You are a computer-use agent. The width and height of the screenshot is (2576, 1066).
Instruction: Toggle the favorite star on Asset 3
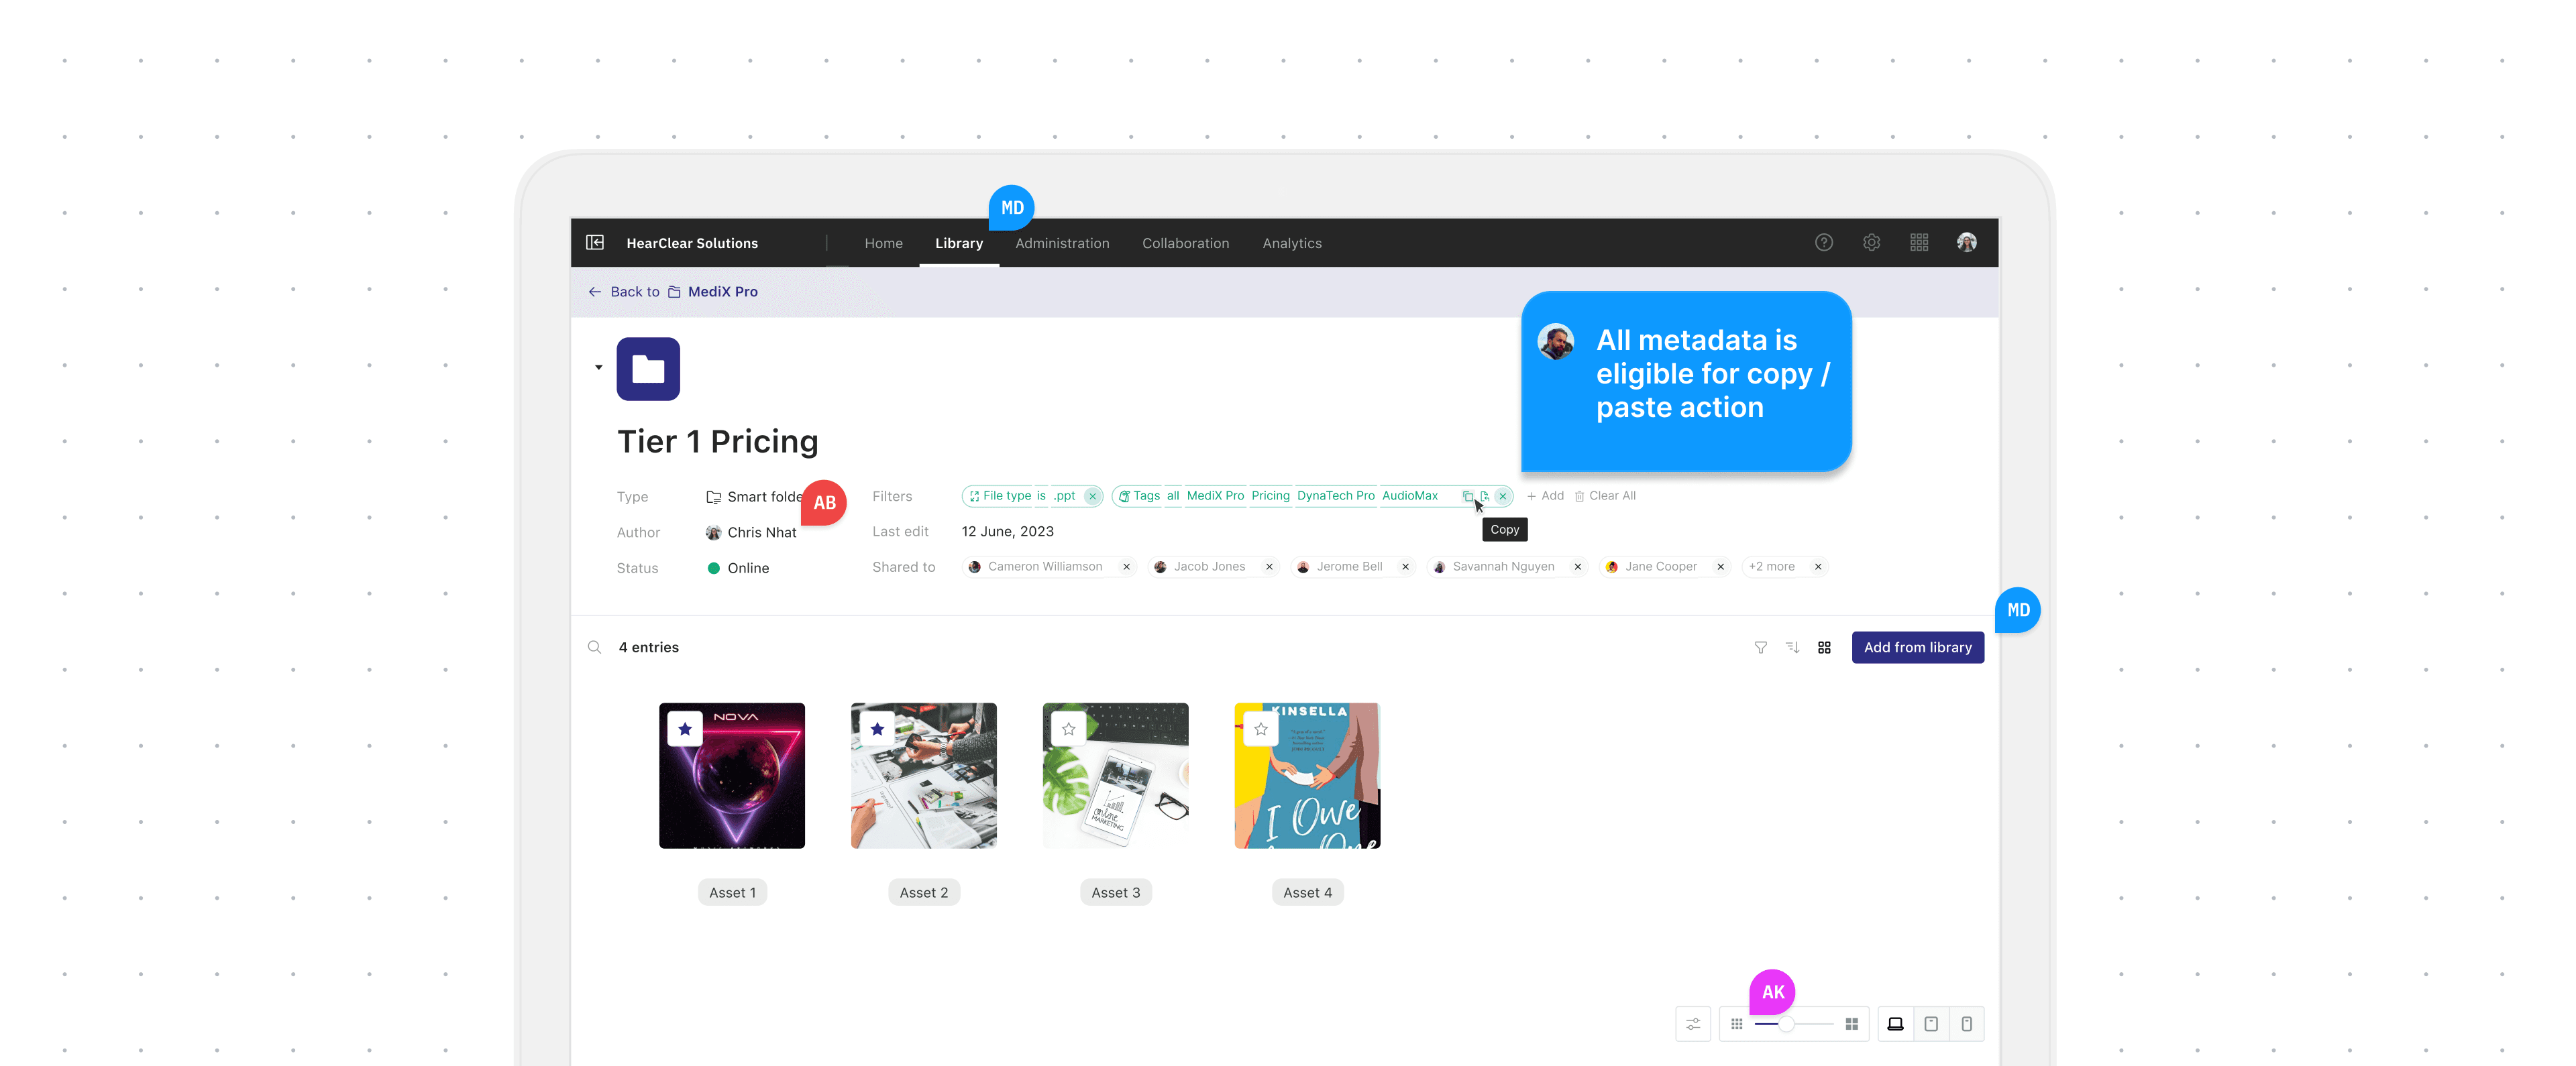(1069, 729)
